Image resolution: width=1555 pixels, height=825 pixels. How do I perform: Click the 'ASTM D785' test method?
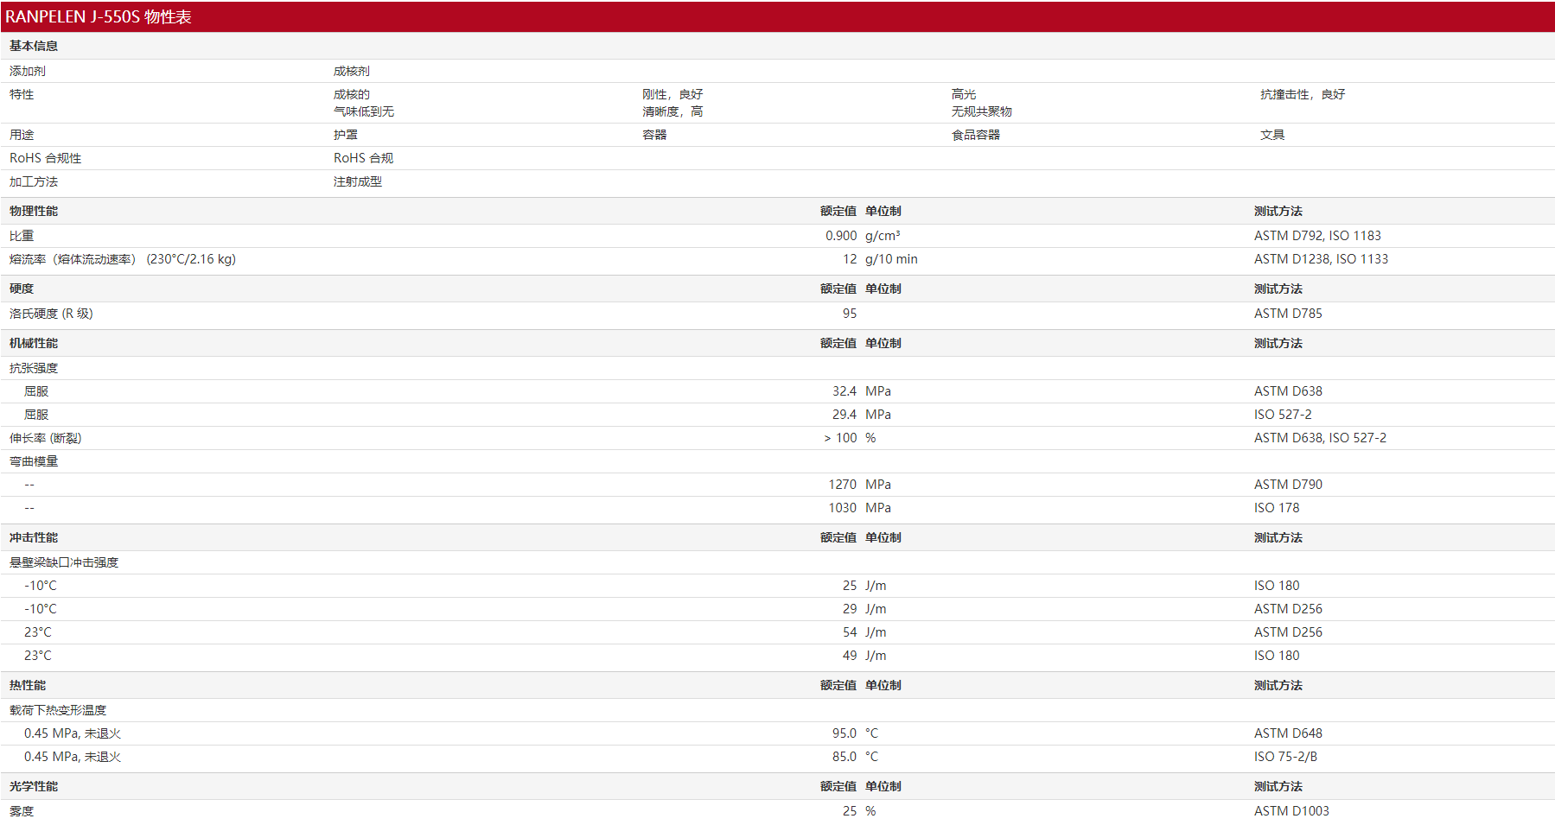click(1288, 314)
